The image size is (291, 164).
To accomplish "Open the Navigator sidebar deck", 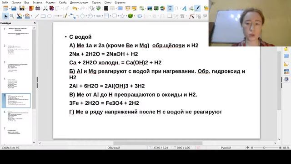I will coord(286,79).
